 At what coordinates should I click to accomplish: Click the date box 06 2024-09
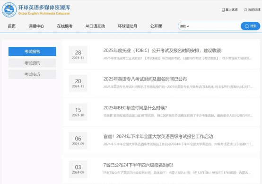point(78,140)
